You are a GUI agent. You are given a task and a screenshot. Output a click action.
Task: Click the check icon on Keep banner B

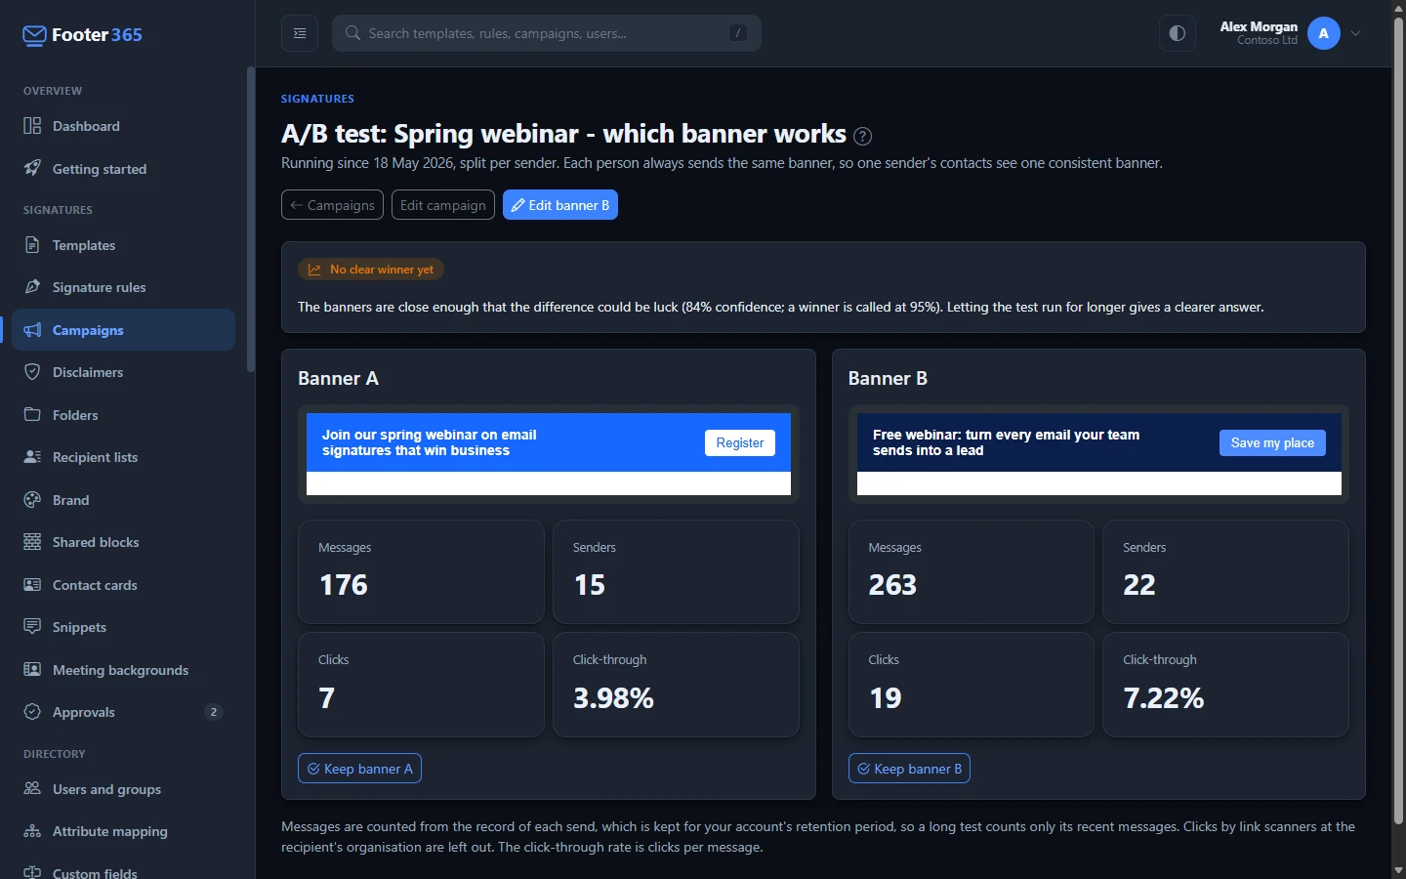click(863, 769)
